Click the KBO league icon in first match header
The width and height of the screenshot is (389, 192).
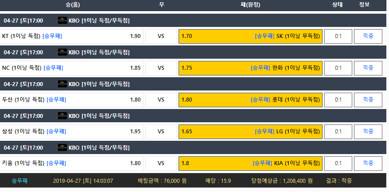point(62,20)
